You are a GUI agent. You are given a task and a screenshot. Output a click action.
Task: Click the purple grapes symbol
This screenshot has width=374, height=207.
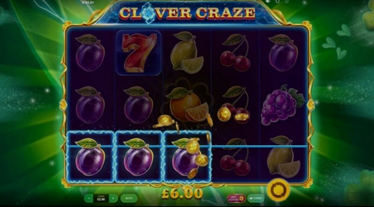point(282,105)
